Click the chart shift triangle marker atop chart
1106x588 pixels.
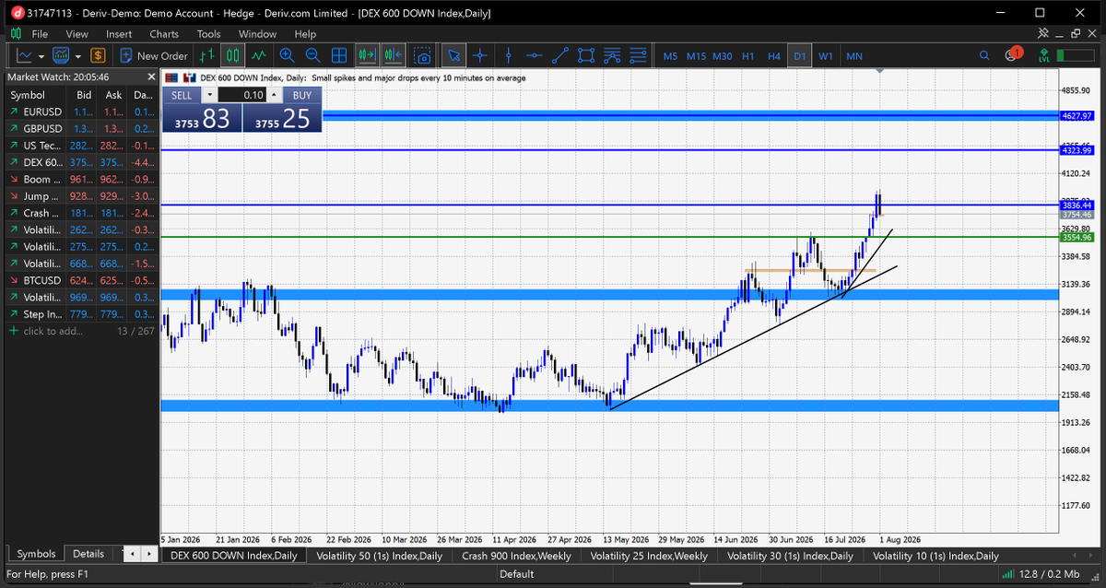881,71
